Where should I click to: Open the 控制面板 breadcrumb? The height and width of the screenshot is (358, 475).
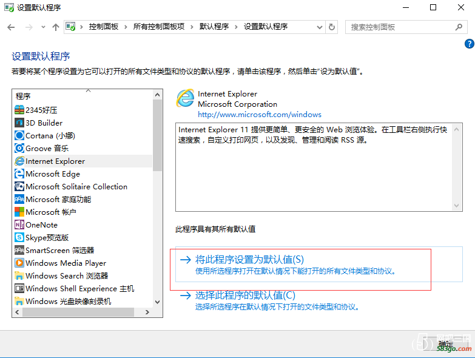[x=103, y=27]
